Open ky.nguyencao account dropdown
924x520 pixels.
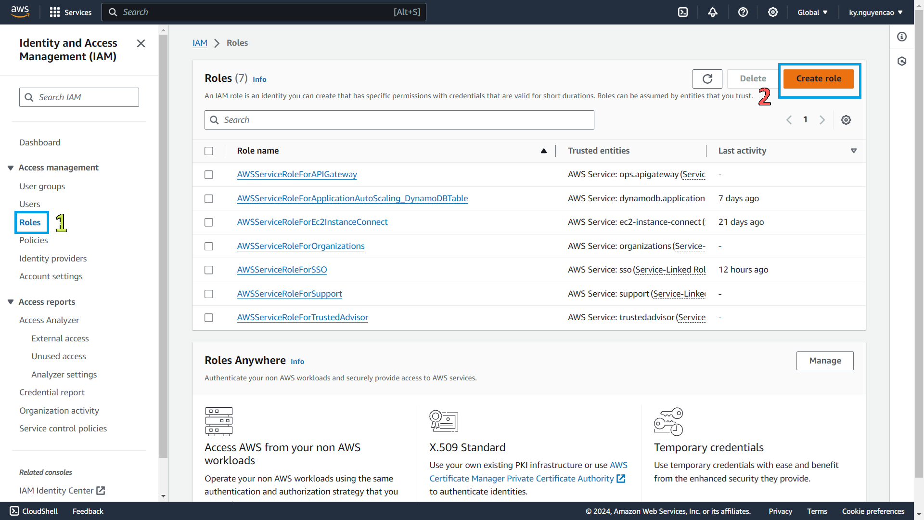pos(876,12)
